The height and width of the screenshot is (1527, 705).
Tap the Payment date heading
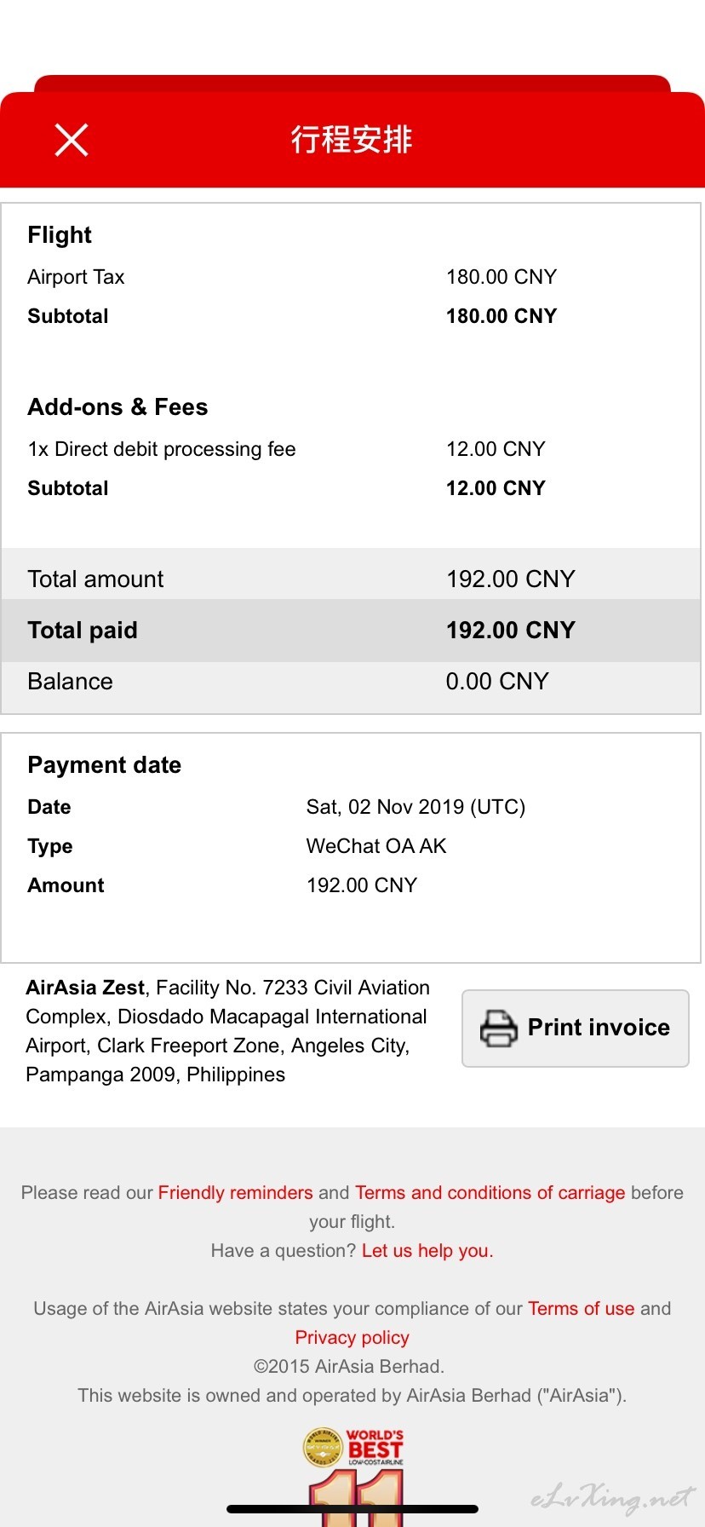coord(104,765)
